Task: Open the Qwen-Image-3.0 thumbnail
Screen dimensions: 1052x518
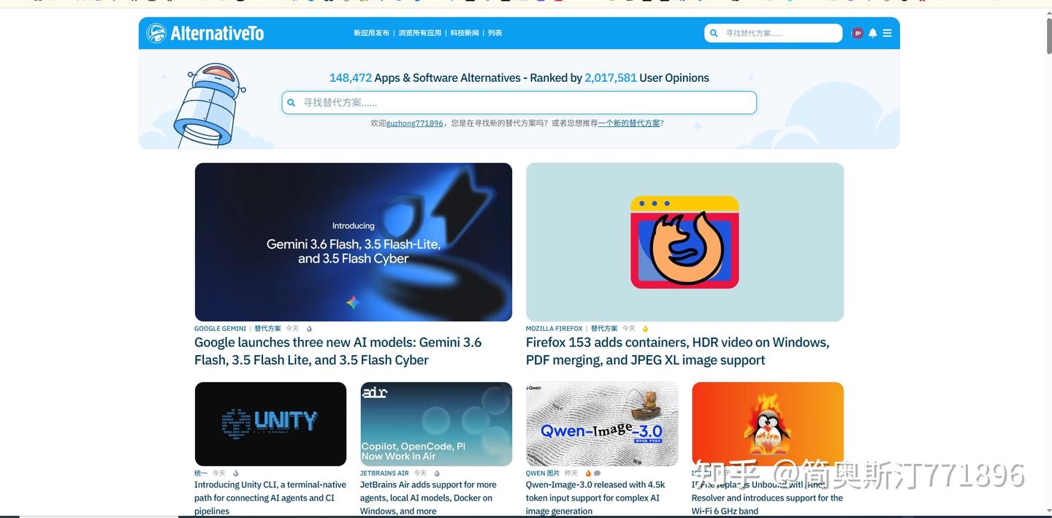Action: (602, 424)
